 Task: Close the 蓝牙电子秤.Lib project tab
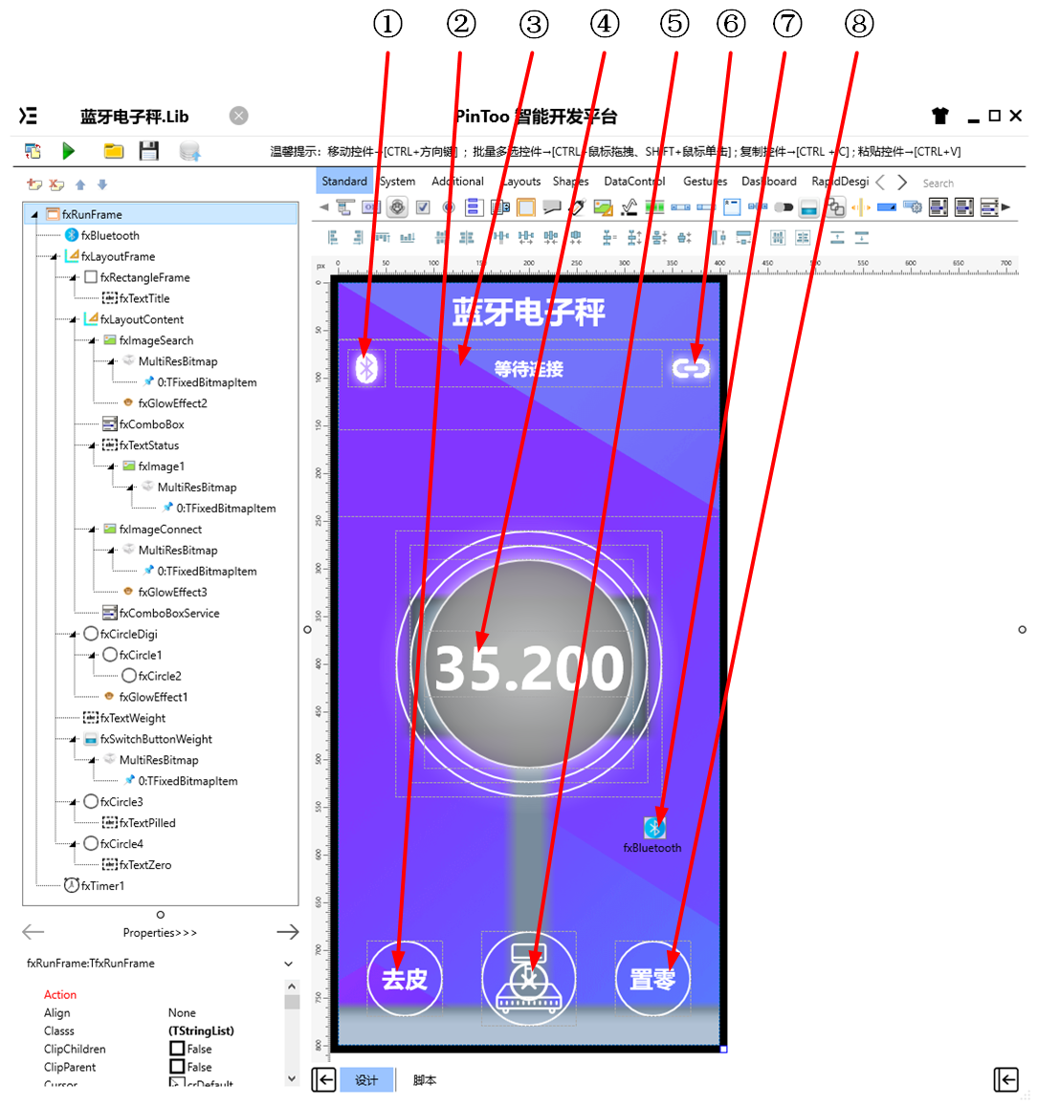click(238, 116)
